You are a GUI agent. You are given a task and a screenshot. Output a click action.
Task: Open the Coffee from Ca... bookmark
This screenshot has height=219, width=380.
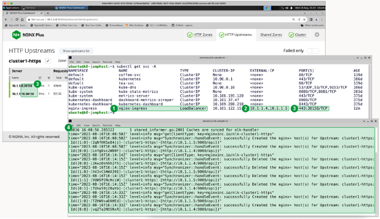click(x=67, y=25)
